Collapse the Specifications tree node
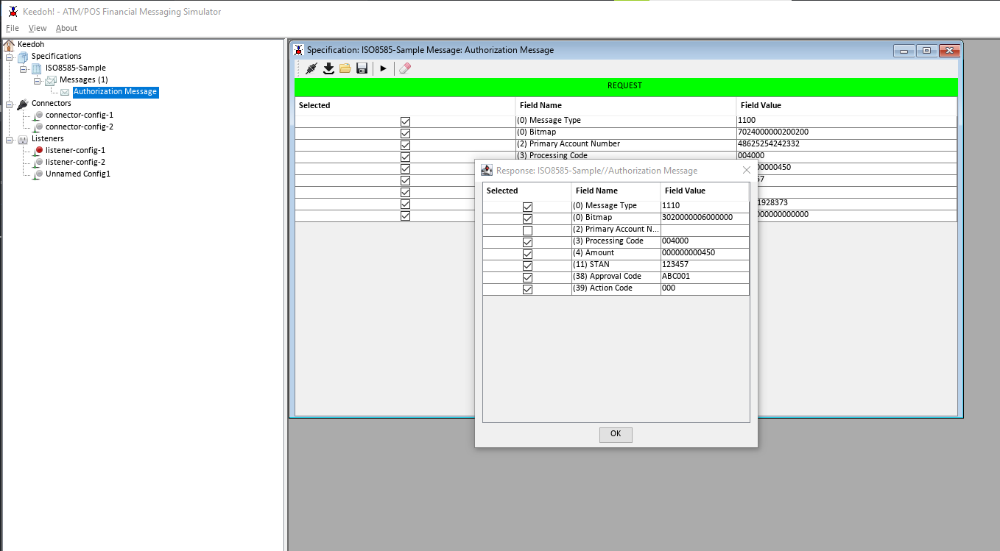The height and width of the screenshot is (551, 1000). coord(10,57)
